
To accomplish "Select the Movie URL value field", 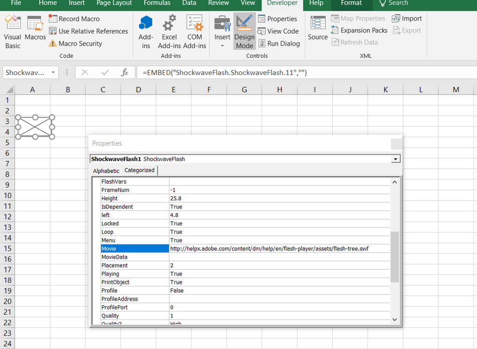I will pos(279,248).
